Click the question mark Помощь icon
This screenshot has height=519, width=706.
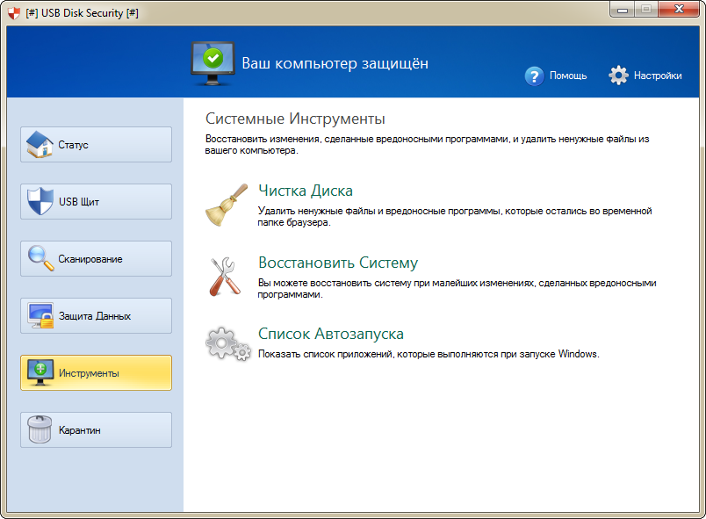click(x=535, y=76)
